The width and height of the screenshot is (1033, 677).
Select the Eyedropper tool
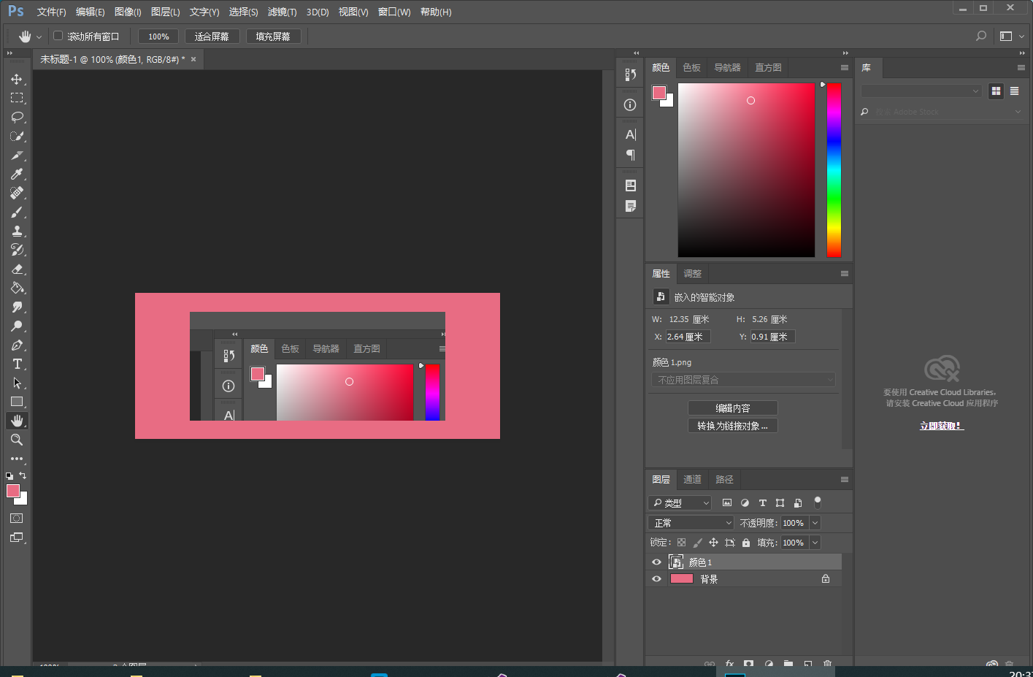(x=17, y=174)
